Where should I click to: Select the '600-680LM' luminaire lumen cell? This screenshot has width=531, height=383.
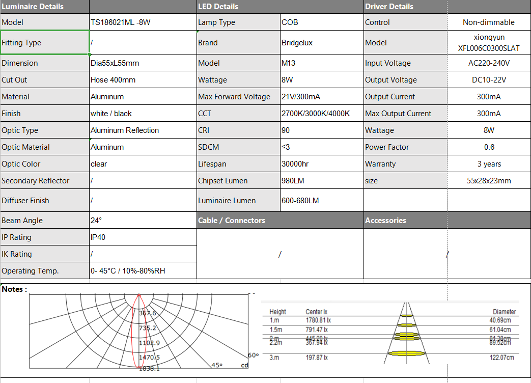[x=322, y=201]
